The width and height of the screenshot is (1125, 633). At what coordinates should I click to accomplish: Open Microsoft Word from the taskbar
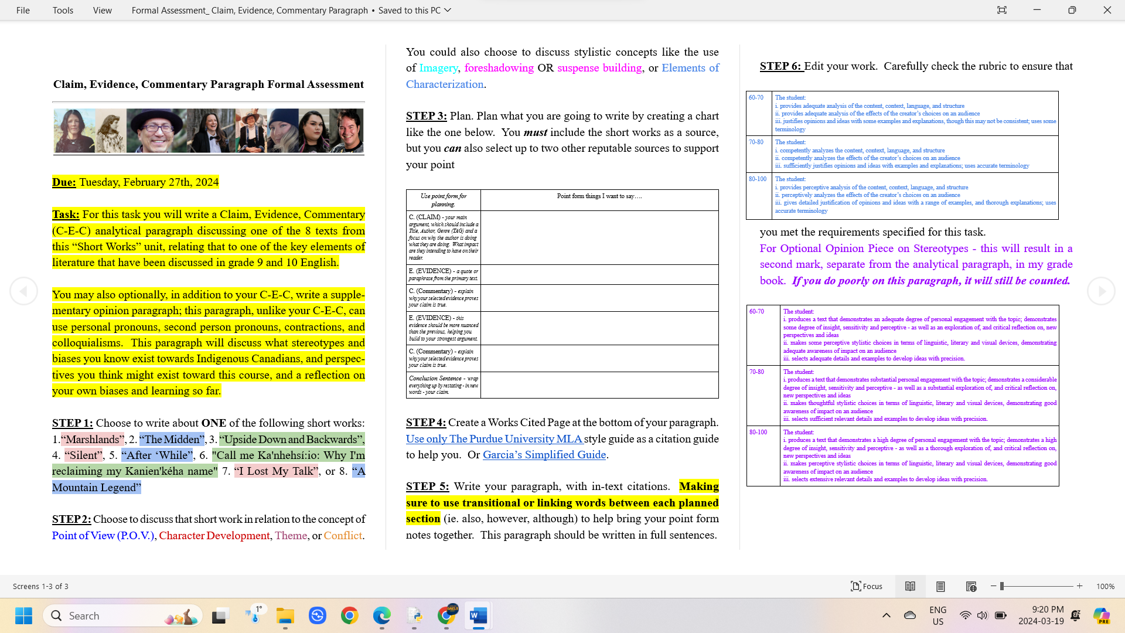click(479, 615)
